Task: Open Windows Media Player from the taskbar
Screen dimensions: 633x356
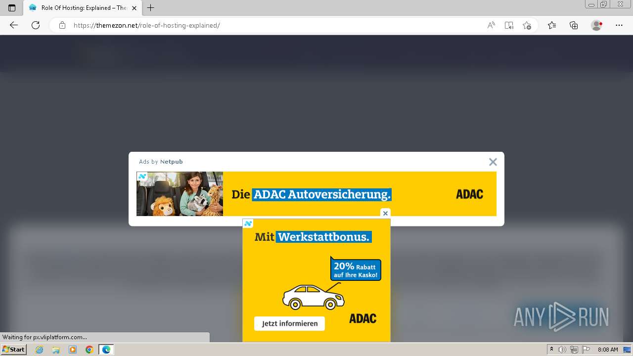Action: tap(73, 350)
